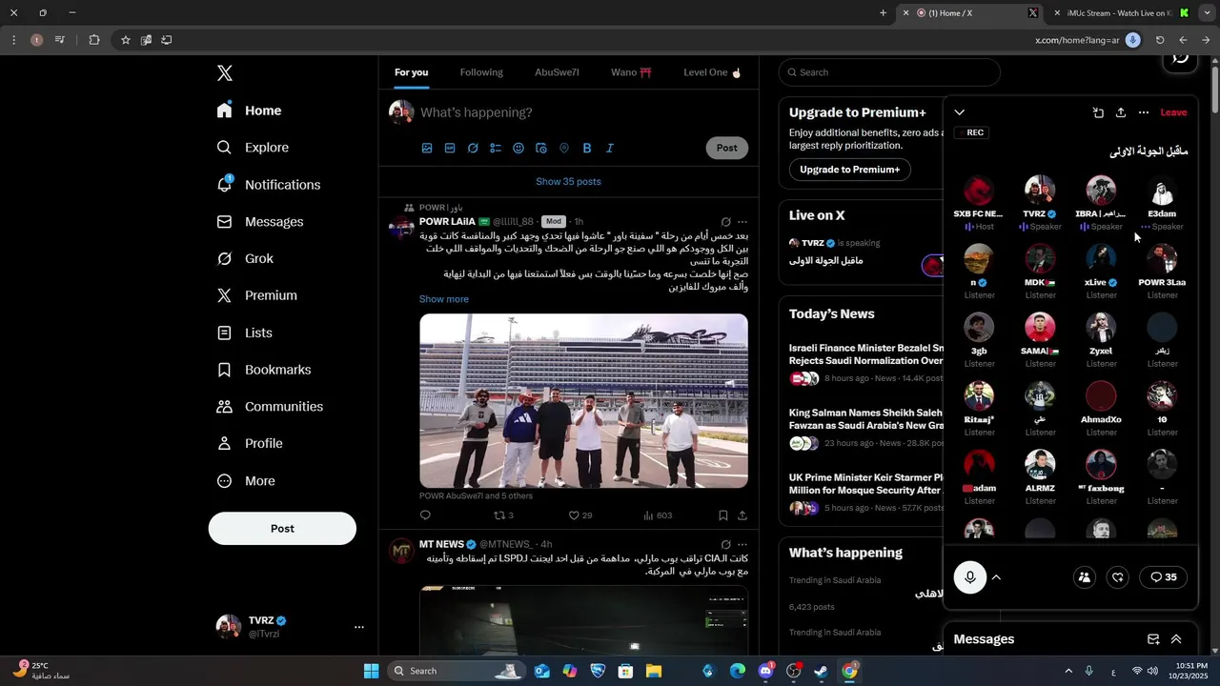The image size is (1220, 686).
Task: Open Discord from the Windows taskbar
Action: click(x=765, y=671)
